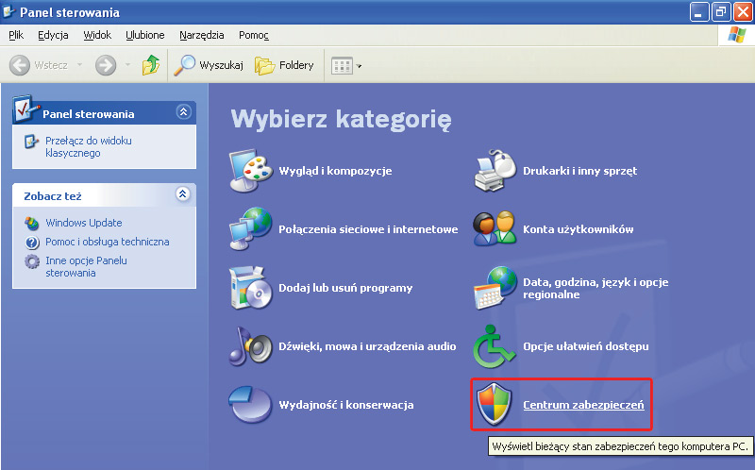The width and height of the screenshot is (755, 470).
Task: Click the Opcje ułatwień dostępu wheelchair icon
Action: [x=495, y=346]
